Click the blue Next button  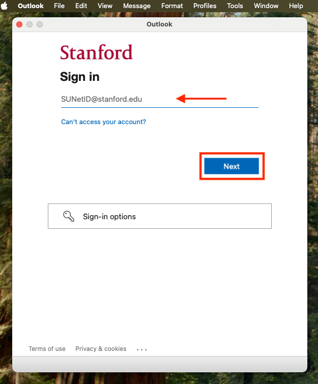(232, 166)
